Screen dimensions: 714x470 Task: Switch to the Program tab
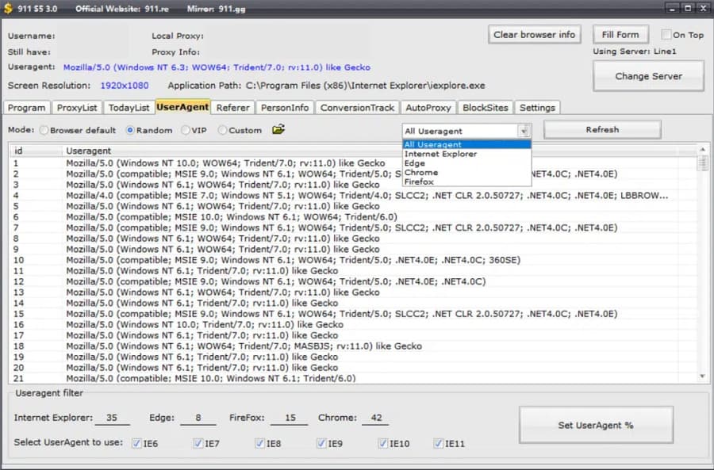point(26,108)
